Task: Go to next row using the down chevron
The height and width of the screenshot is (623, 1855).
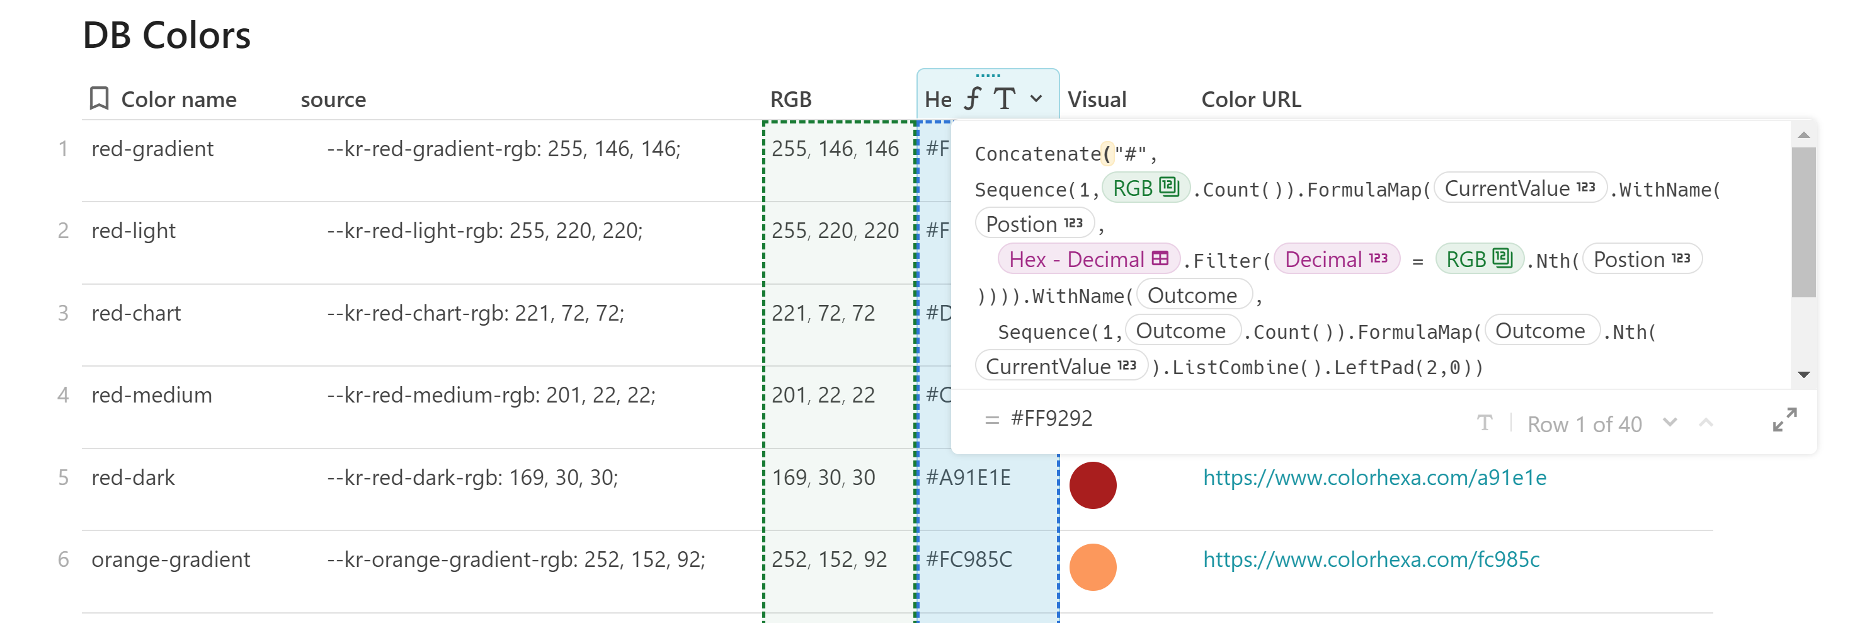Action: click(1670, 423)
